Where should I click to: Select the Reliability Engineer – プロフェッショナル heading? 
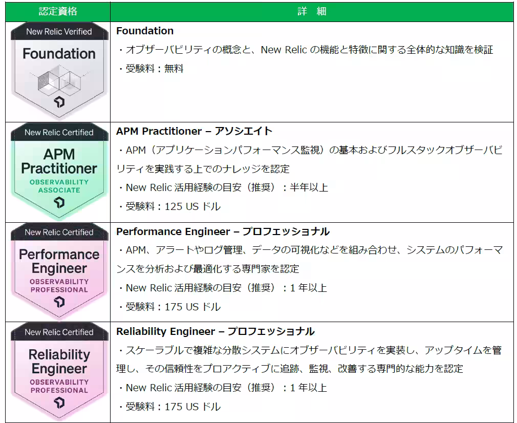(215, 331)
